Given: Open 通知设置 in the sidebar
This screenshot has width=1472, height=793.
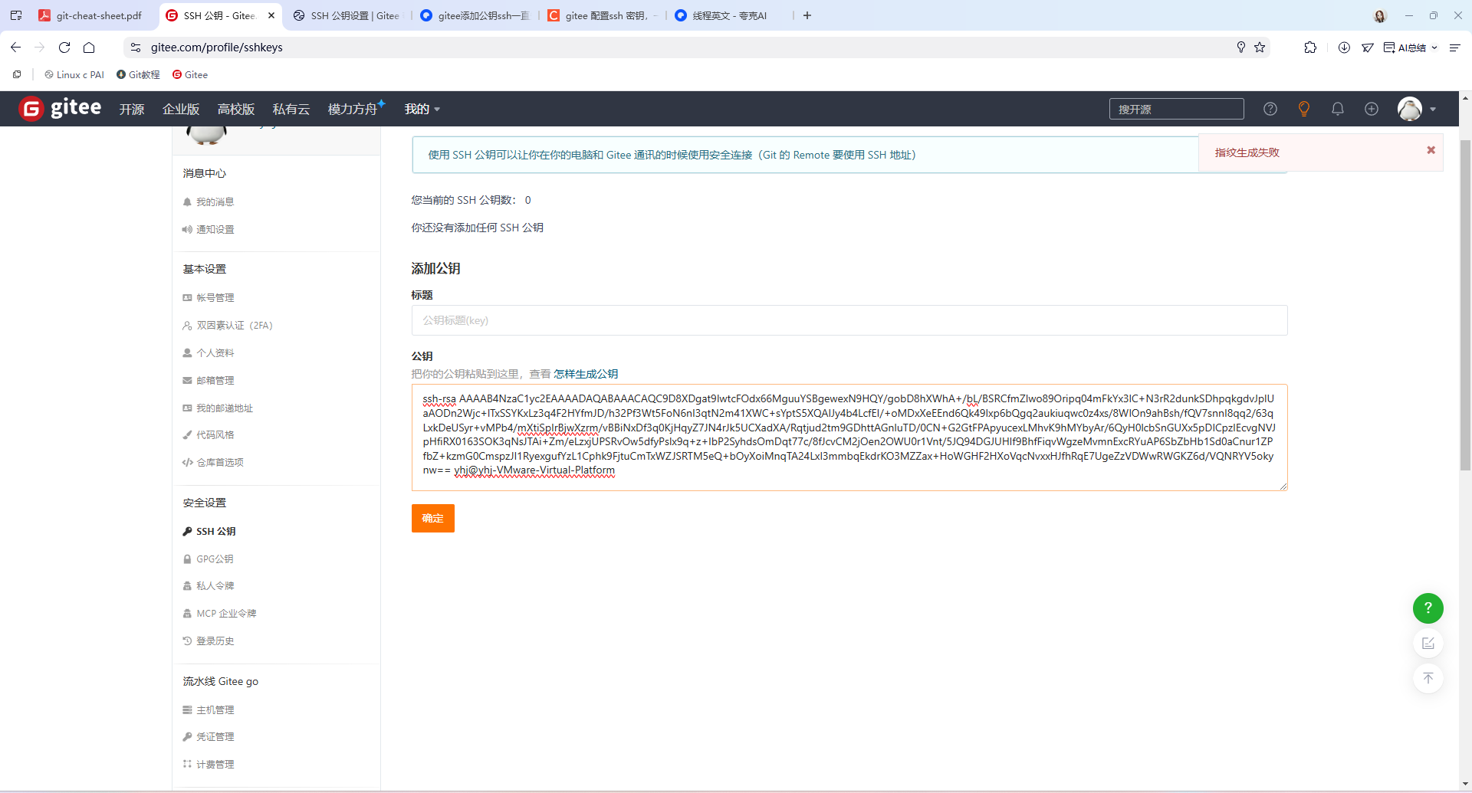Looking at the screenshot, I should [x=208, y=229].
